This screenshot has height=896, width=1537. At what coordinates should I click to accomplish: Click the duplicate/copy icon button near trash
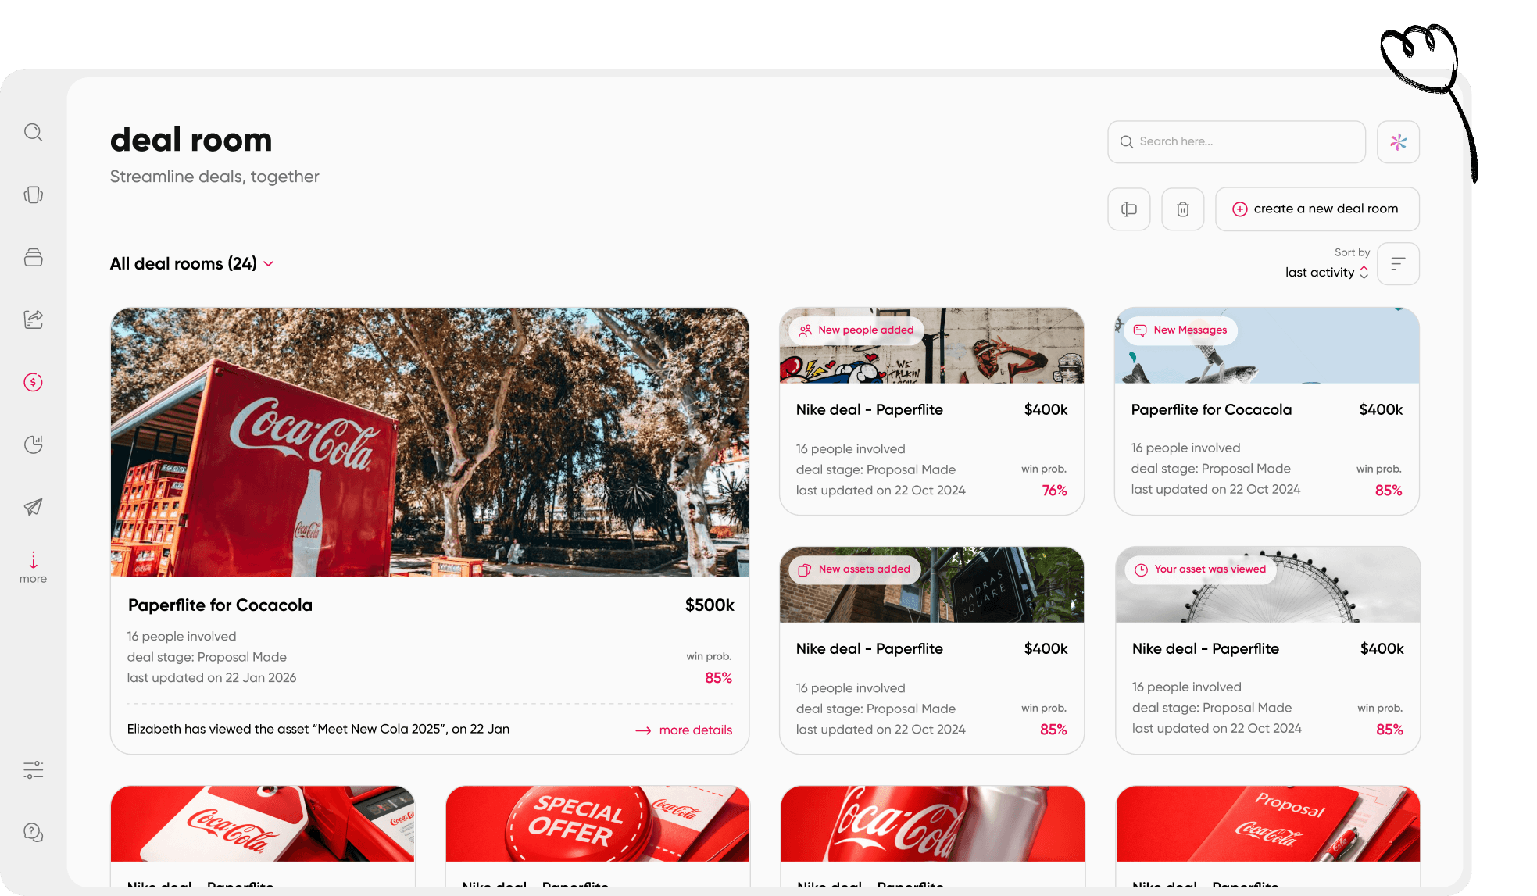click(x=1129, y=209)
